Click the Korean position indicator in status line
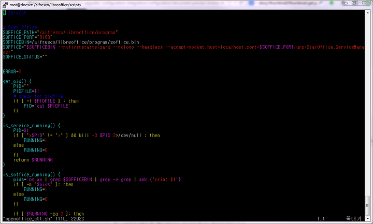This screenshot has width=373, height=224. 353,218
